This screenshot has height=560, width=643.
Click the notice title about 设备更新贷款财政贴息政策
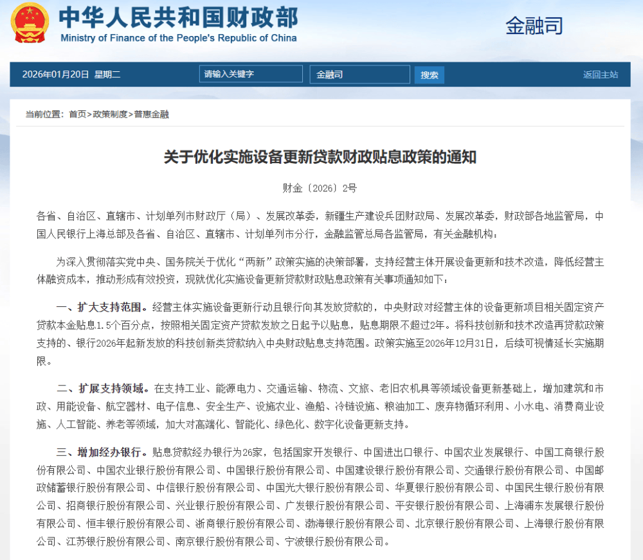pos(320,157)
